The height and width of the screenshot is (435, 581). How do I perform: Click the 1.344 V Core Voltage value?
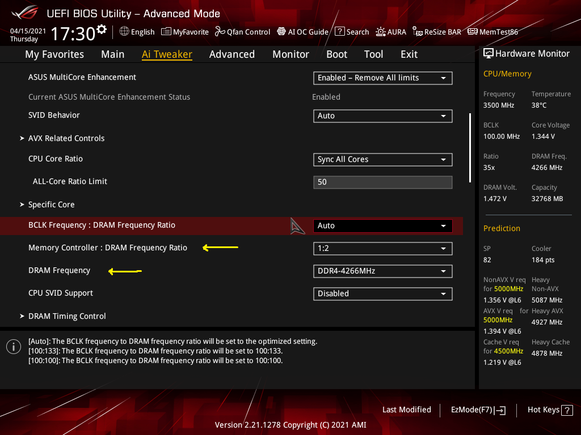click(543, 137)
